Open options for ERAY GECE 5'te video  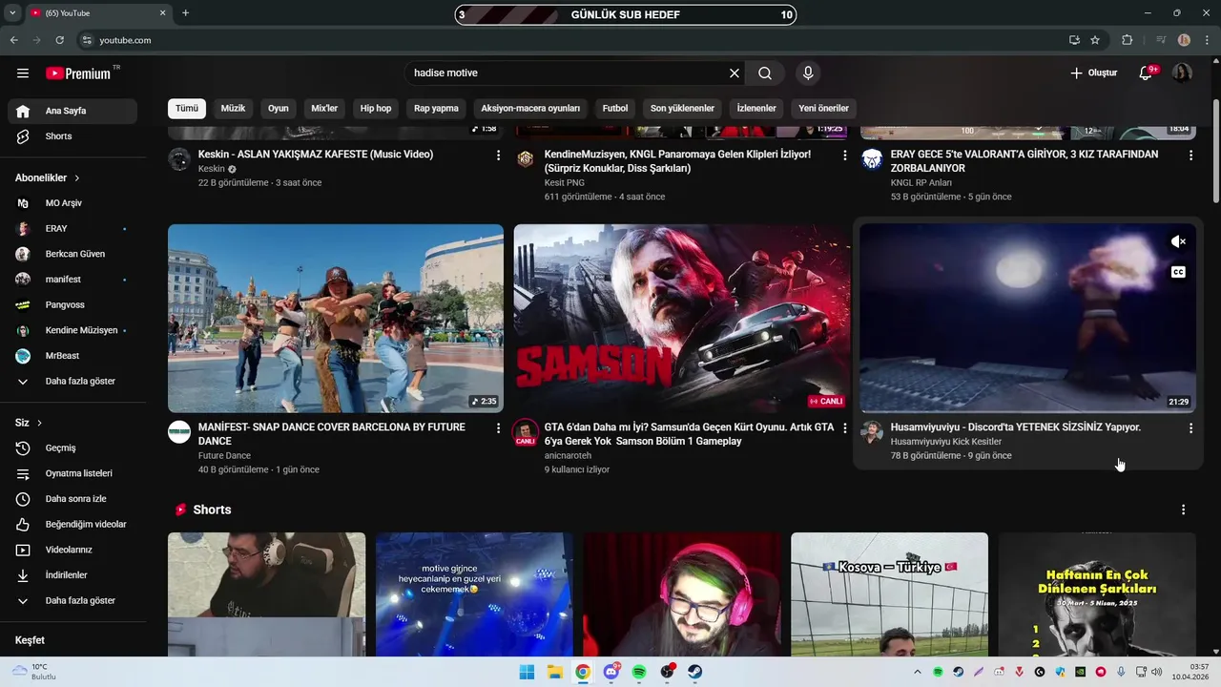tap(1190, 155)
